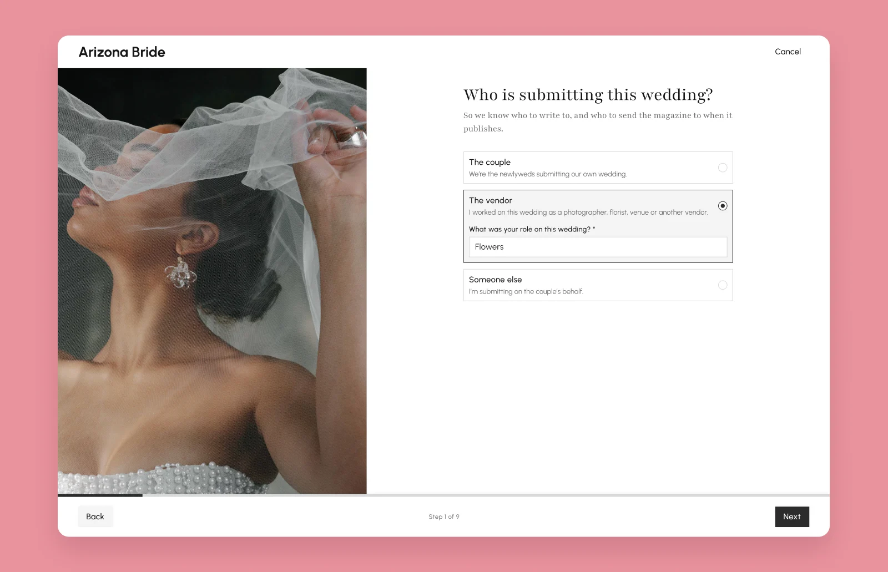Click the "I worked on this wedding as a photographer" description

588,212
